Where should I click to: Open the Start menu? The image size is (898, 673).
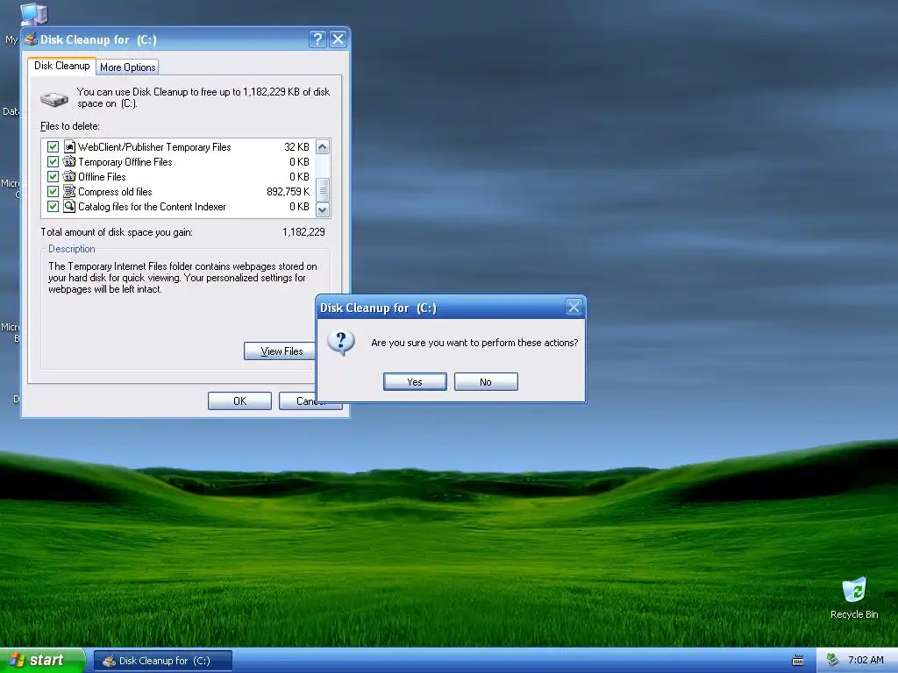pos(42,661)
